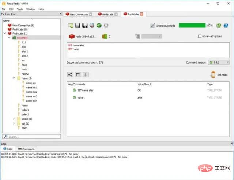
Task: Click the Search field in Explorer tree
Action: pyautogui.click(x=33, y=137)
